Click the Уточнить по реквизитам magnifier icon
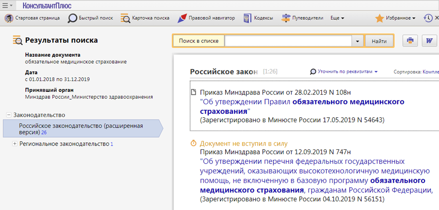This screenshot has width=439, height=210. pos(313,72)
